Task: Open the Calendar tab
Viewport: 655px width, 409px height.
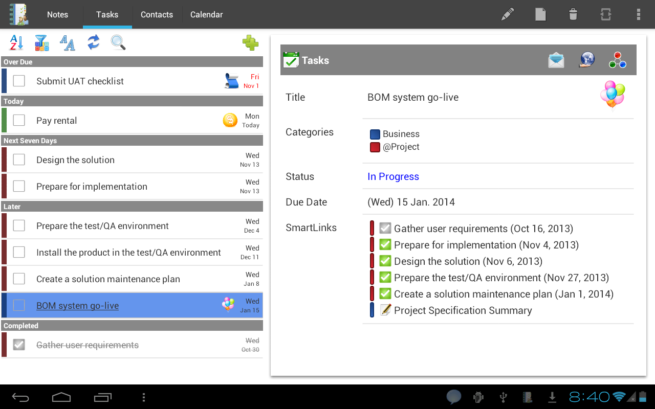Action: tap(206, 14)
